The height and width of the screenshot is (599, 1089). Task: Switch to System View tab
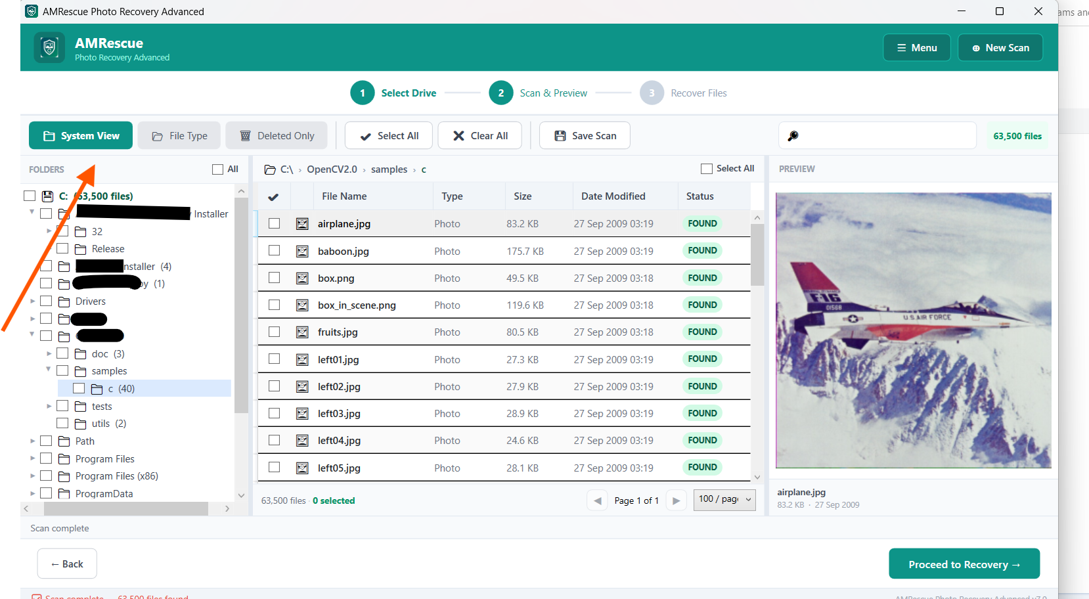81,135
